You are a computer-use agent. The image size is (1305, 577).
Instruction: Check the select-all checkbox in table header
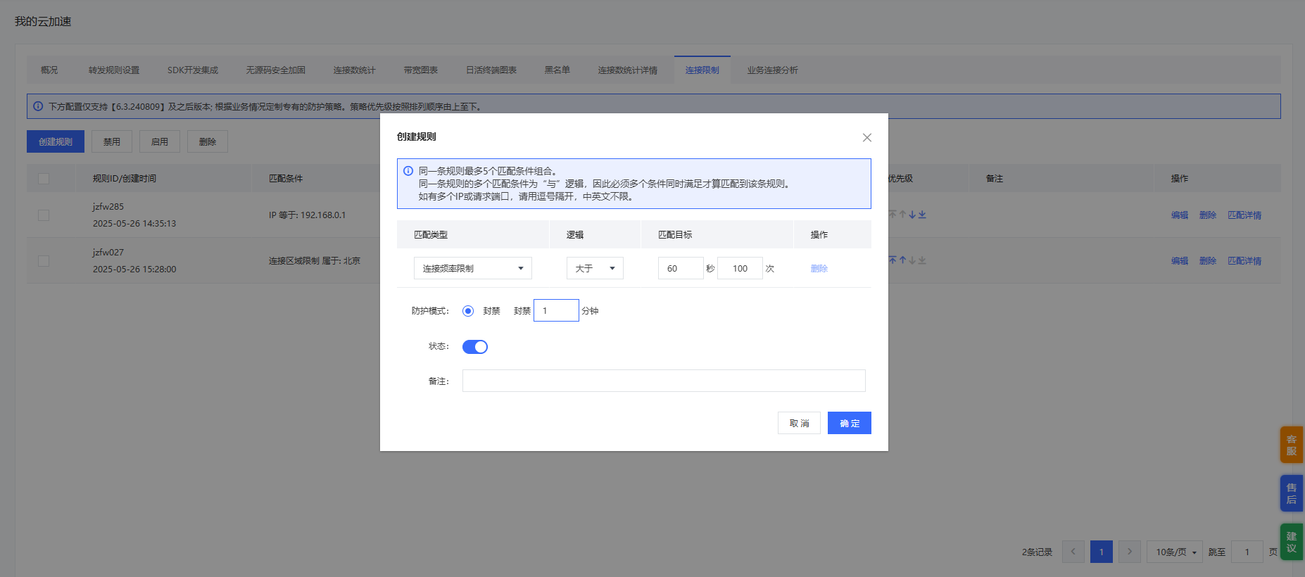coord(44,179)
